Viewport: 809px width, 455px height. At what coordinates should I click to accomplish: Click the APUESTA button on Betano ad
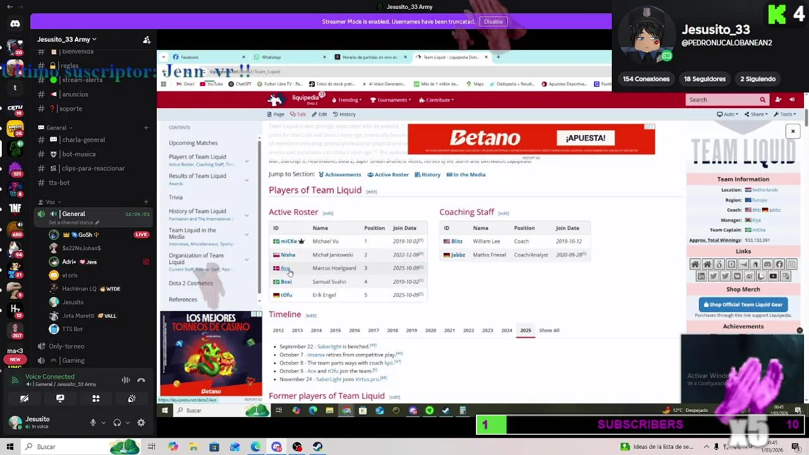coord(585,138)
